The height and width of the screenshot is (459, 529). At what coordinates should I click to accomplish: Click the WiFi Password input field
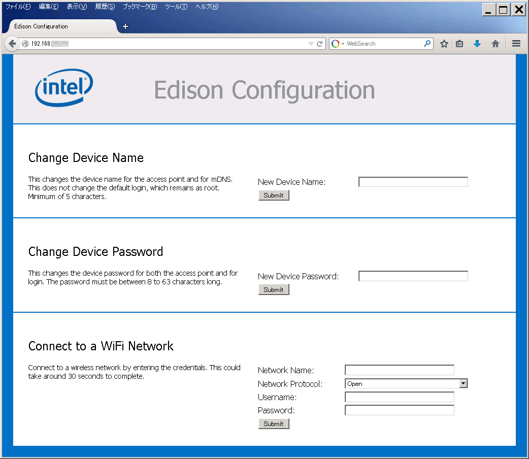(400, 410)
